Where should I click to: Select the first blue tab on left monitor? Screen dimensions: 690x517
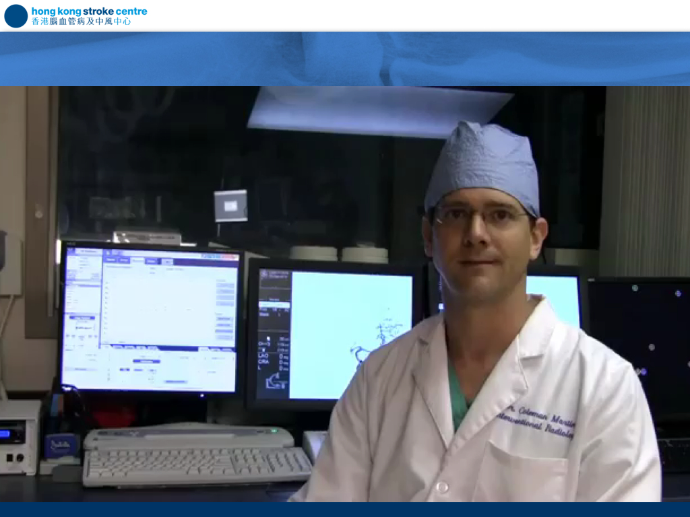110,261
